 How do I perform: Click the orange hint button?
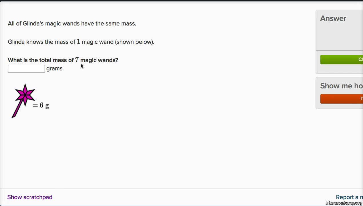342,99
